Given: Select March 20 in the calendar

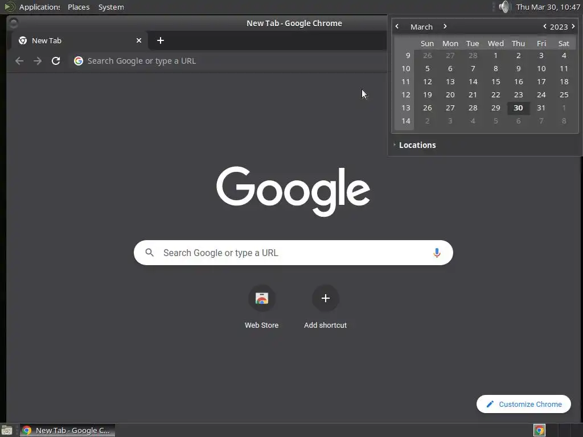Looking at the screenshot, I should (450, 95).
